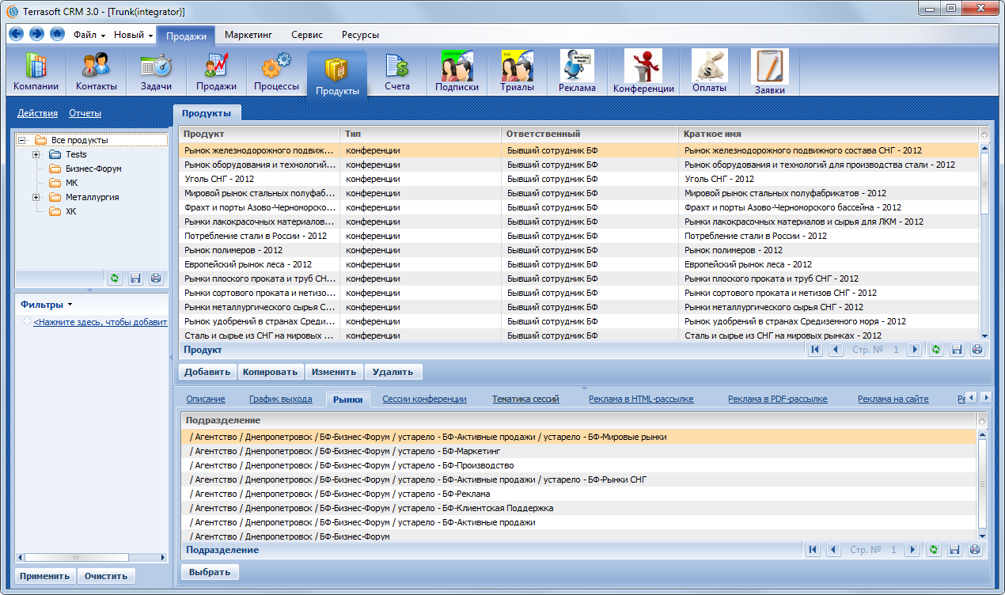Open the Файл dropdown menu
Screen dimensions: 1005x595
tap(89, 35)
